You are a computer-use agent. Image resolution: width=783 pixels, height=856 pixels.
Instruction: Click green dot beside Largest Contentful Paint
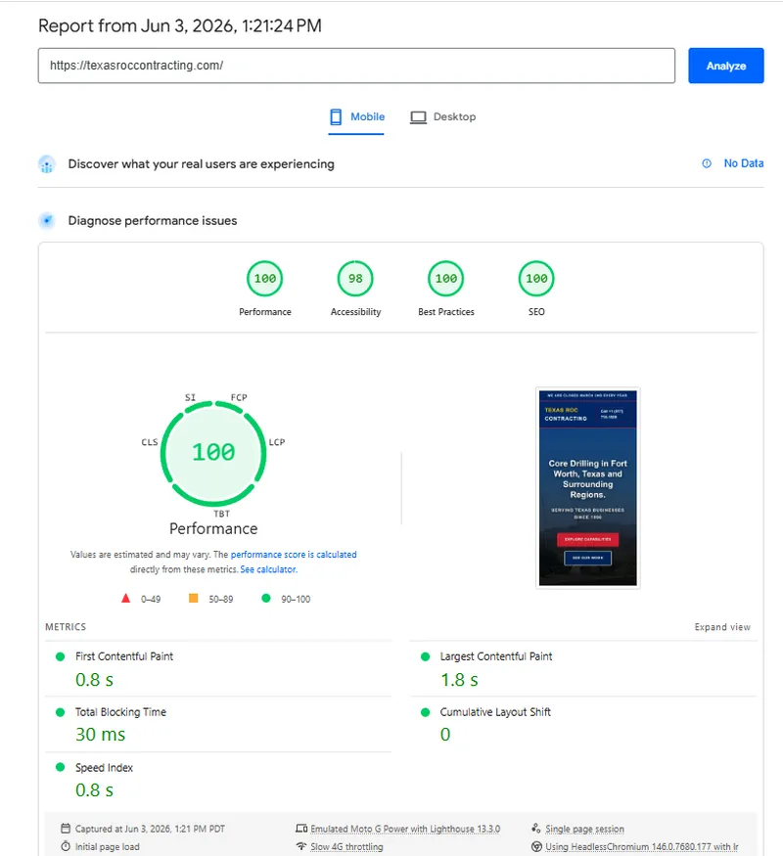[425, 656]
